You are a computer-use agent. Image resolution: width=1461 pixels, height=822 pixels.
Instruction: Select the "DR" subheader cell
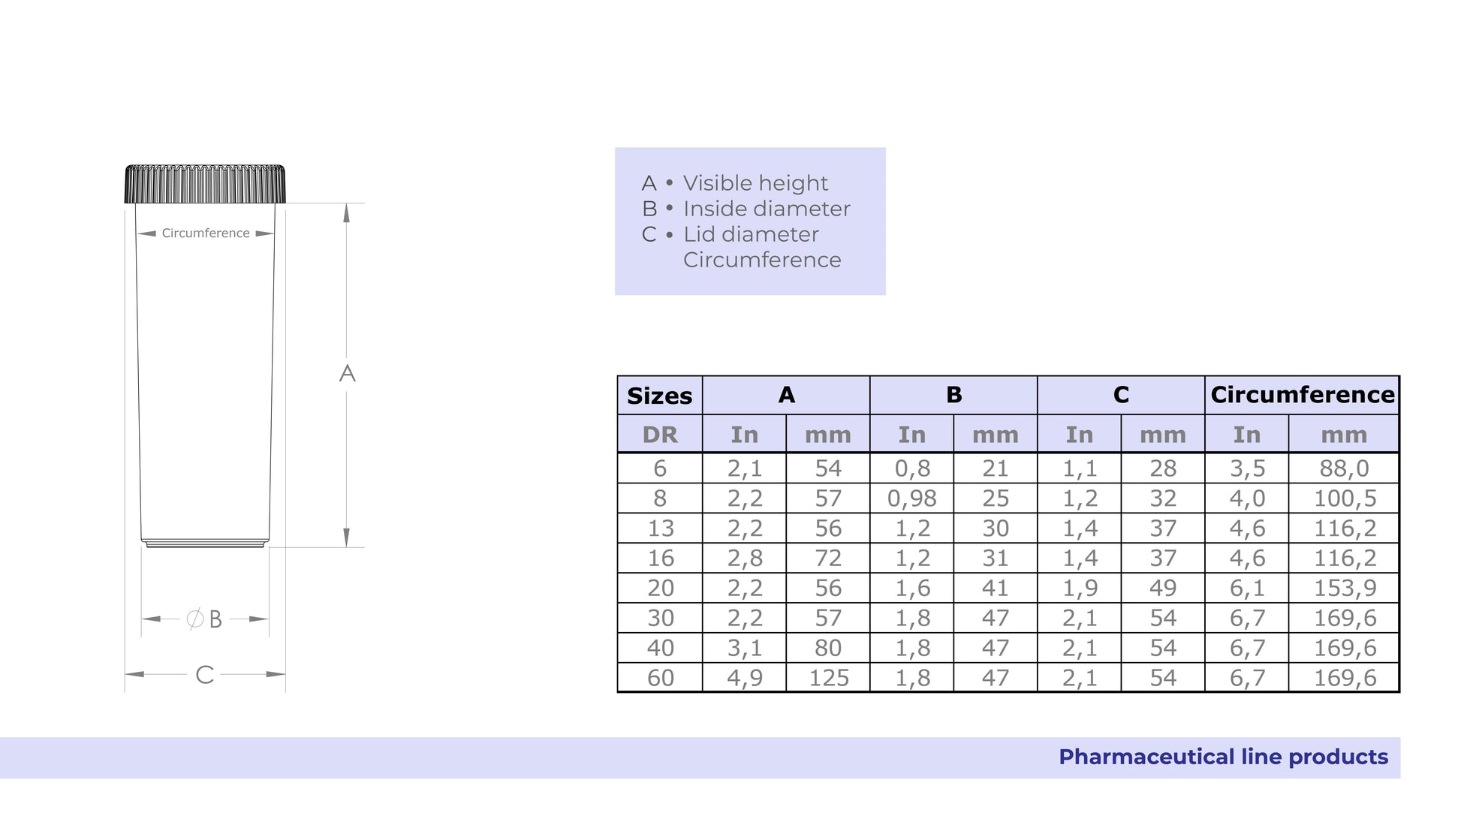[x=659, y=435]
